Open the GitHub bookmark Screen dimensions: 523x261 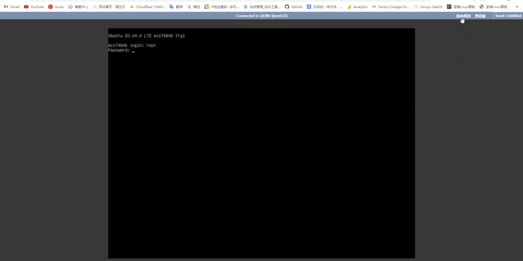[294, 7]
